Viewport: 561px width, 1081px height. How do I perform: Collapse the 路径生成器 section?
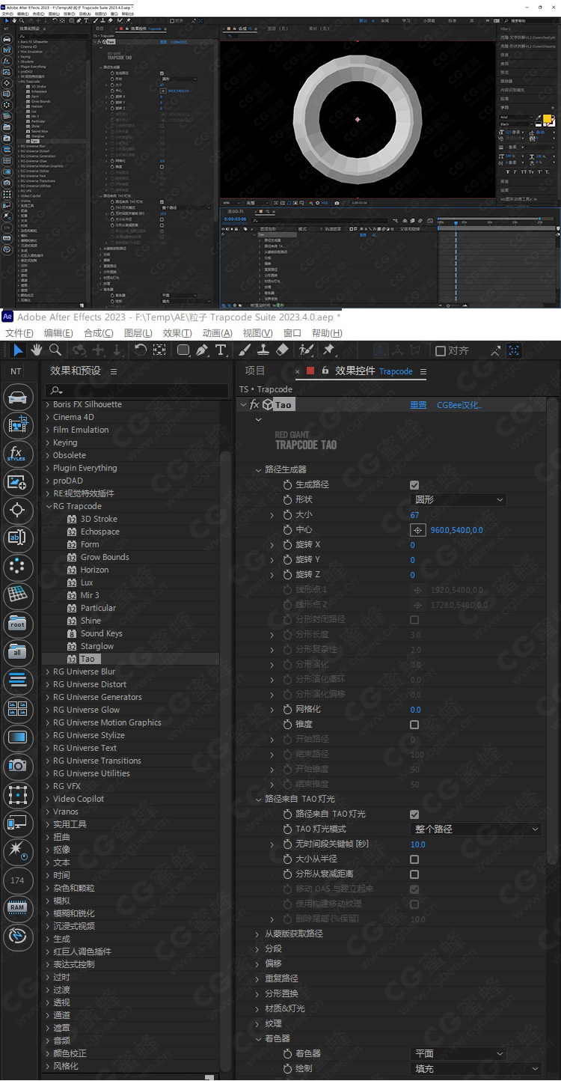259,469
